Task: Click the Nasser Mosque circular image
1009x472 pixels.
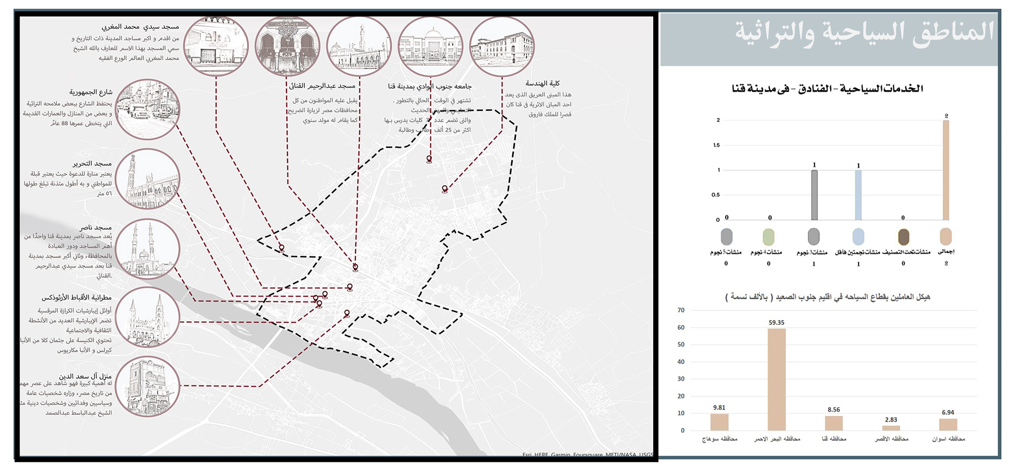Action: (148, 249)
